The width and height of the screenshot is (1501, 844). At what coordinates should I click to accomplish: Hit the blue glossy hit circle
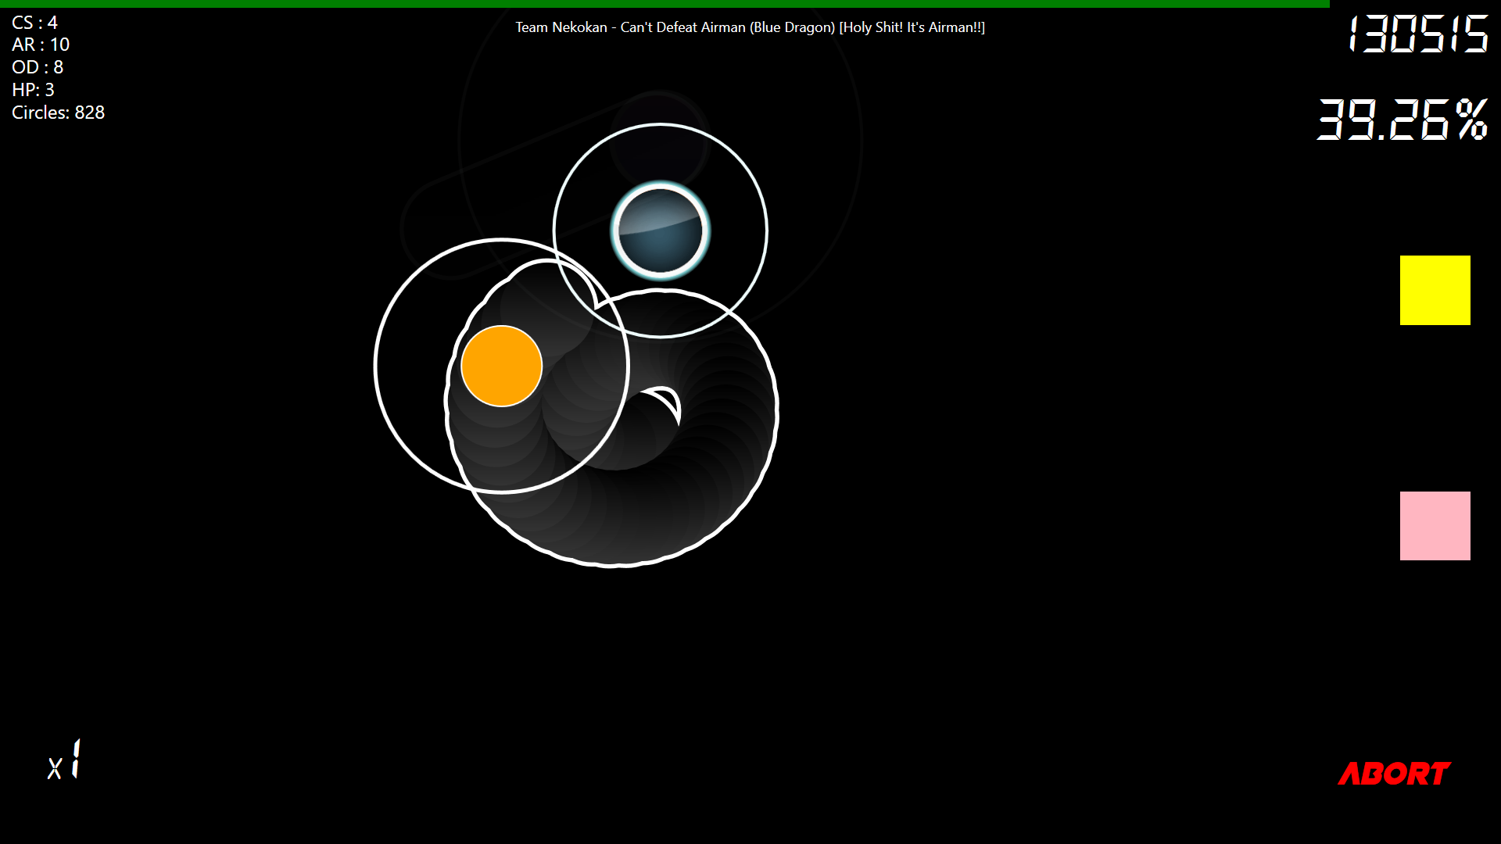[x=661, y=231]
